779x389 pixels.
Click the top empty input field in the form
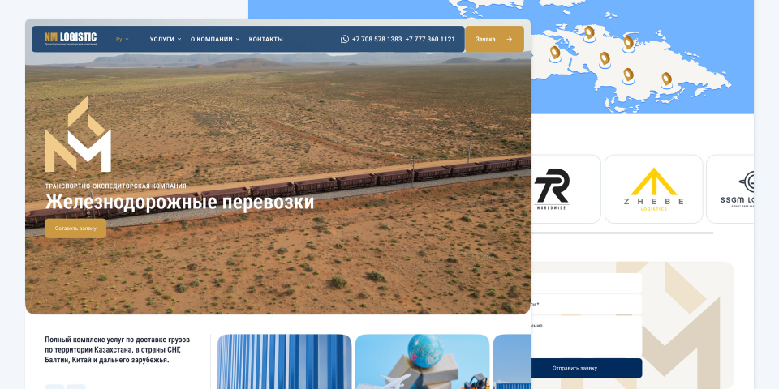[x=586, y=283]
